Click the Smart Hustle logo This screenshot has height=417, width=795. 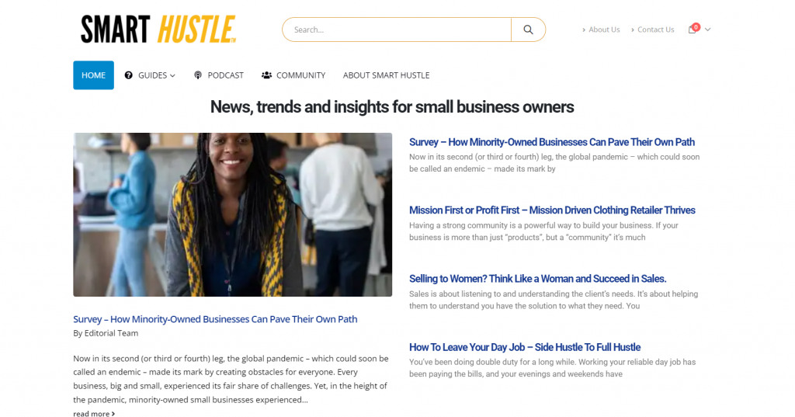coord(158,30)
